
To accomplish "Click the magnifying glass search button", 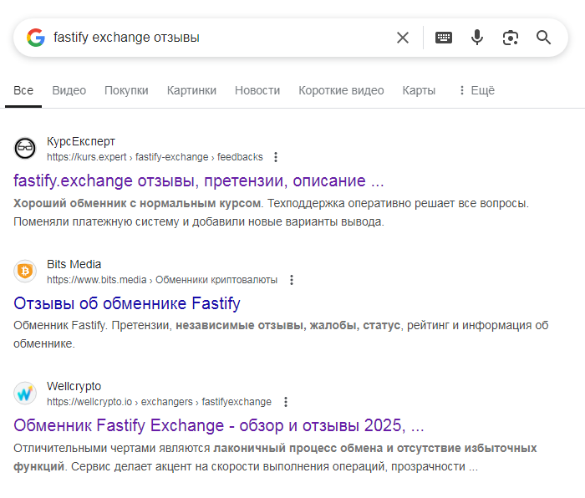I will (544, 38).
